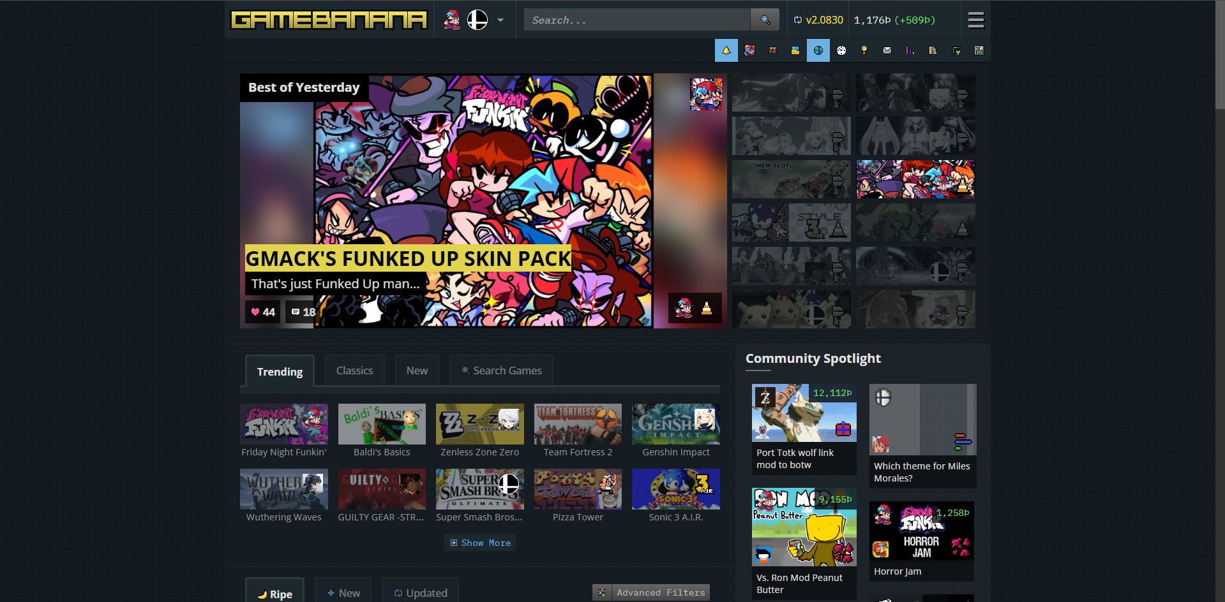The height and width of the screenshot is (602, 1225).
Task: Click the magnifying glass search button
Action: tap(765, 20)
